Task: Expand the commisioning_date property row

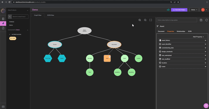Action: [x=205, y=48]
